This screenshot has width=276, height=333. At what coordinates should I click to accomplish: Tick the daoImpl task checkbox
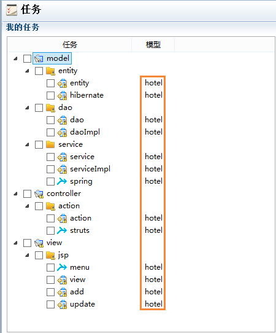pyautogui.click(x=50, y=132)
